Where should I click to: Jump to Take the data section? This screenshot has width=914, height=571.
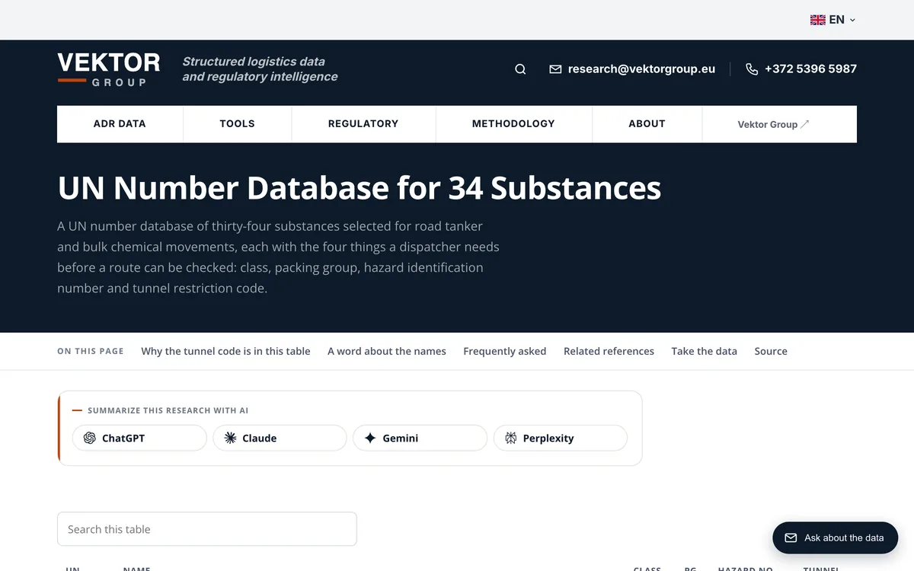click(705, 351)
